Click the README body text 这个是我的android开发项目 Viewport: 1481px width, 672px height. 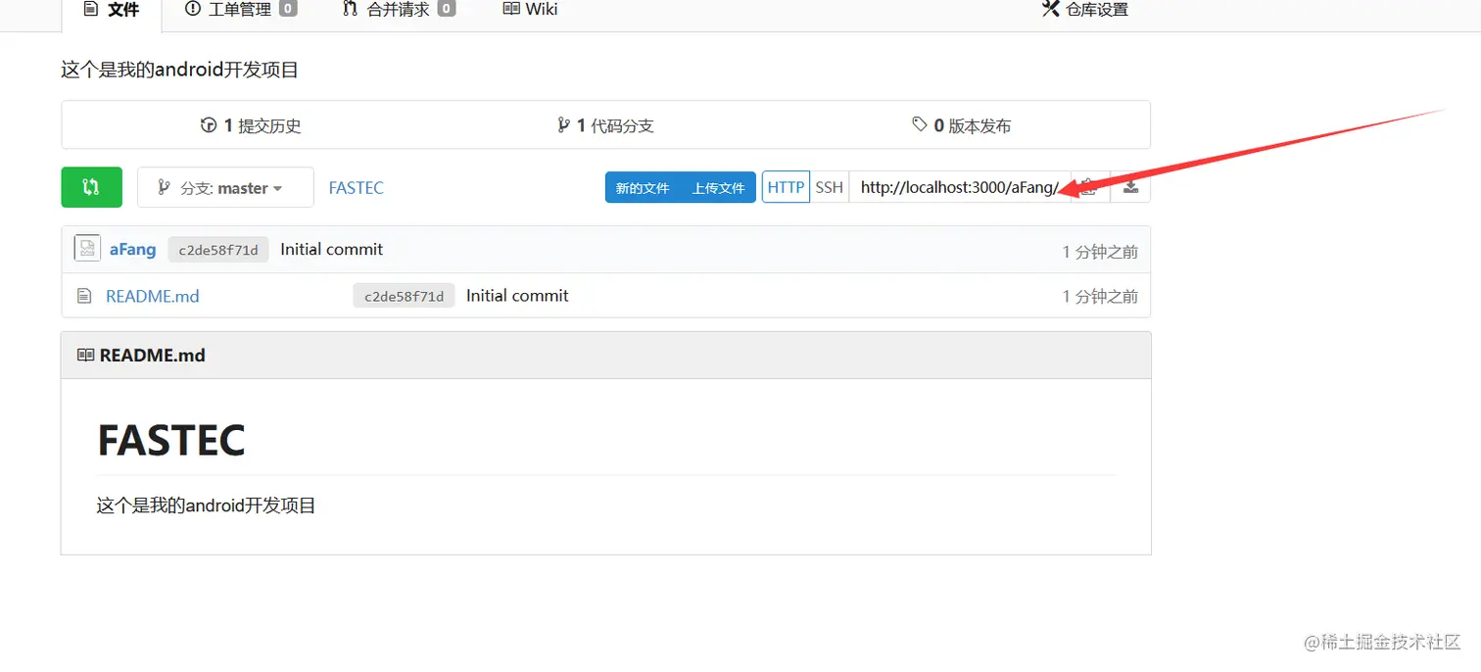click(x=206, y=505)
